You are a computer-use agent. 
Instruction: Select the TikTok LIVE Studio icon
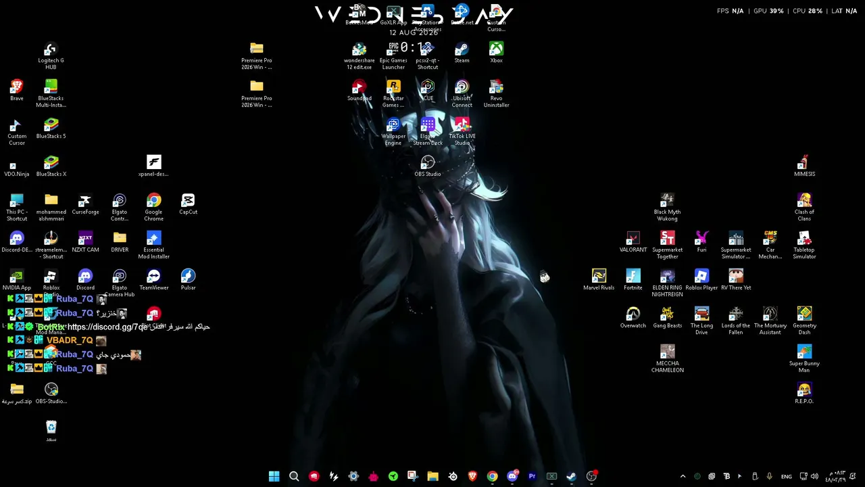pyautogui.click(x=462, y=132)
